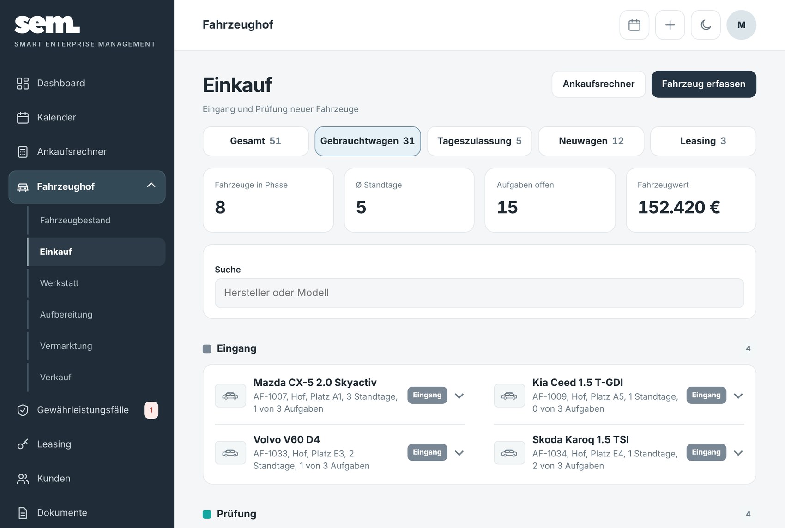
Task: Click the Gewährleistungsfälle notification badge 1
Action: (x=151, y=410)
